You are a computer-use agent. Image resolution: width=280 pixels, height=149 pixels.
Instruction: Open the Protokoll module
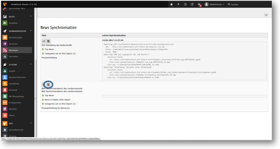13,90
